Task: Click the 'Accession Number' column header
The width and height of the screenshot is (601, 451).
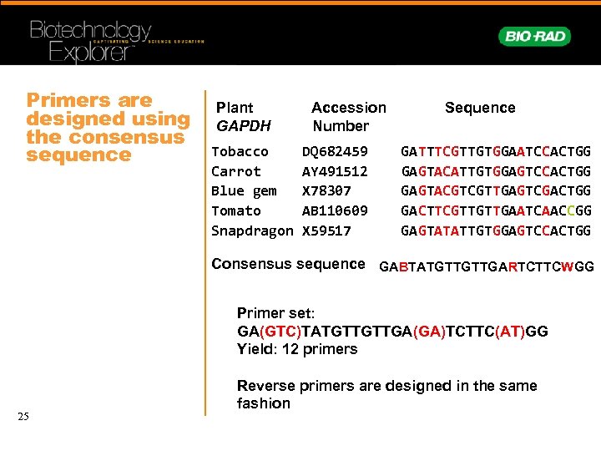Action: coord(348,117)
